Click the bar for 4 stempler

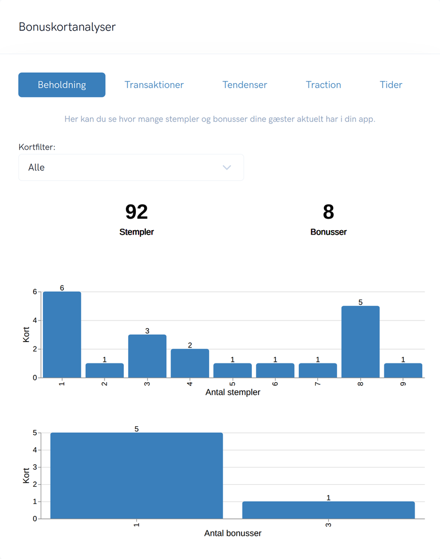[x=190, y=363]
